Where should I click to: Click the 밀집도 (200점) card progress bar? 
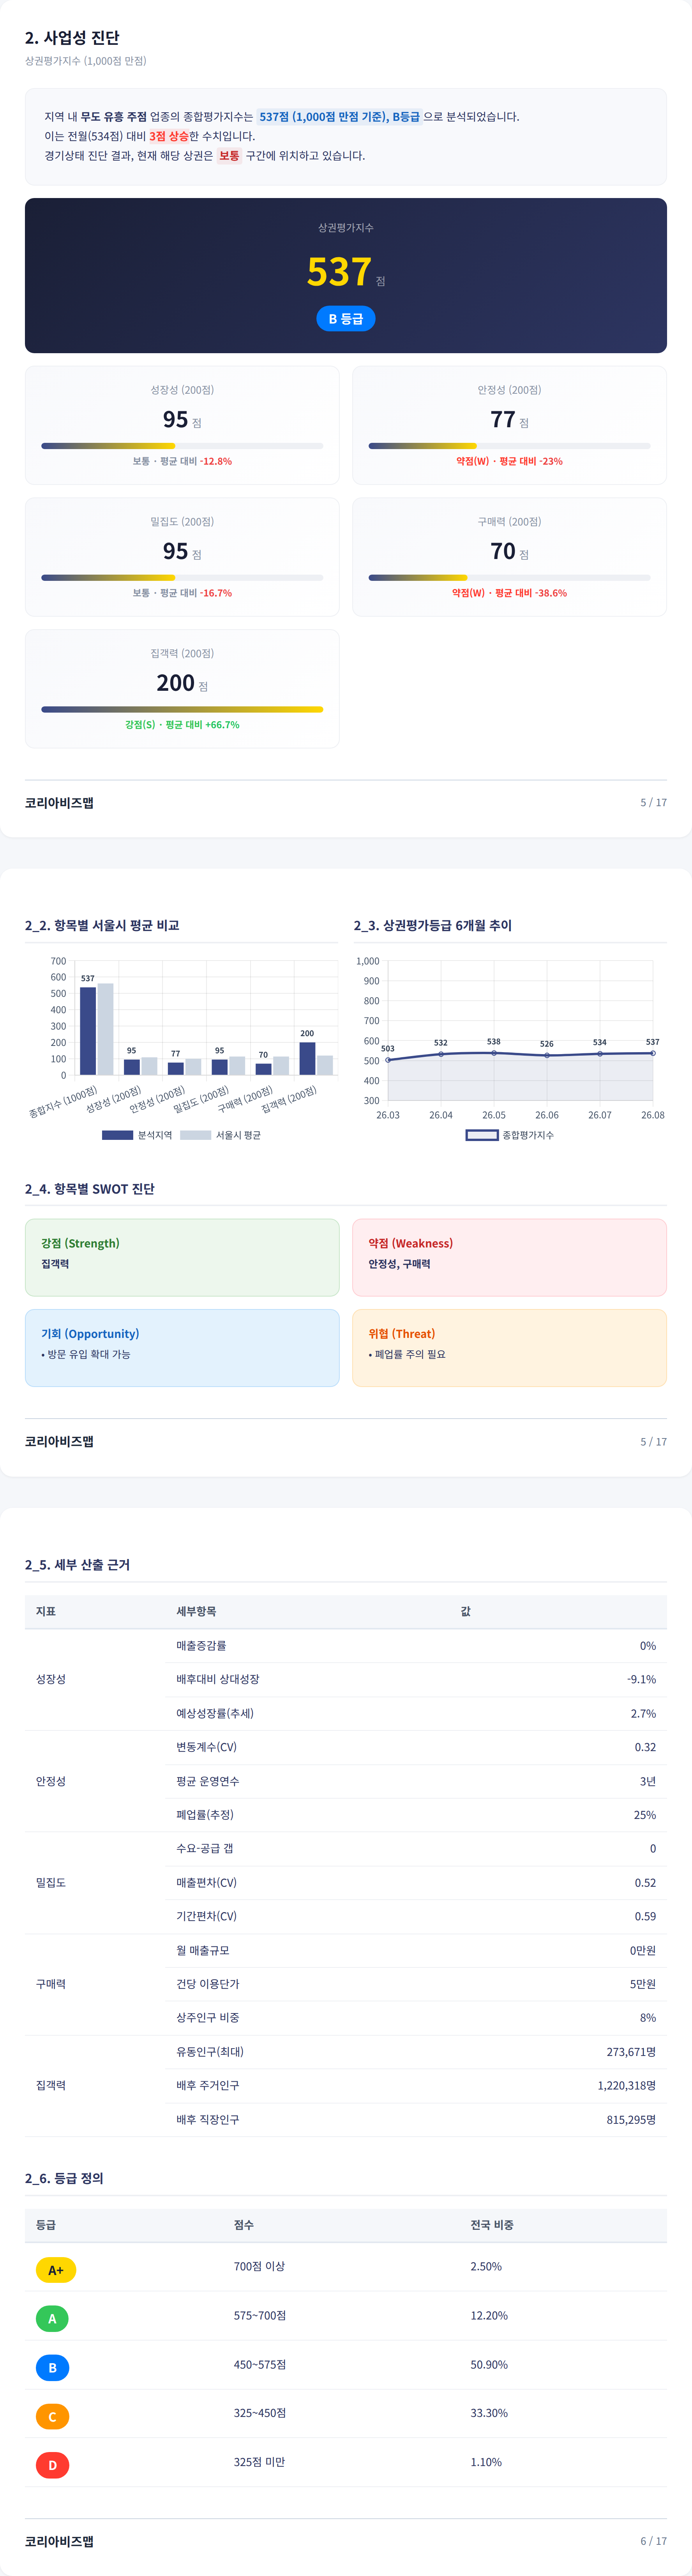click(182, 578)
